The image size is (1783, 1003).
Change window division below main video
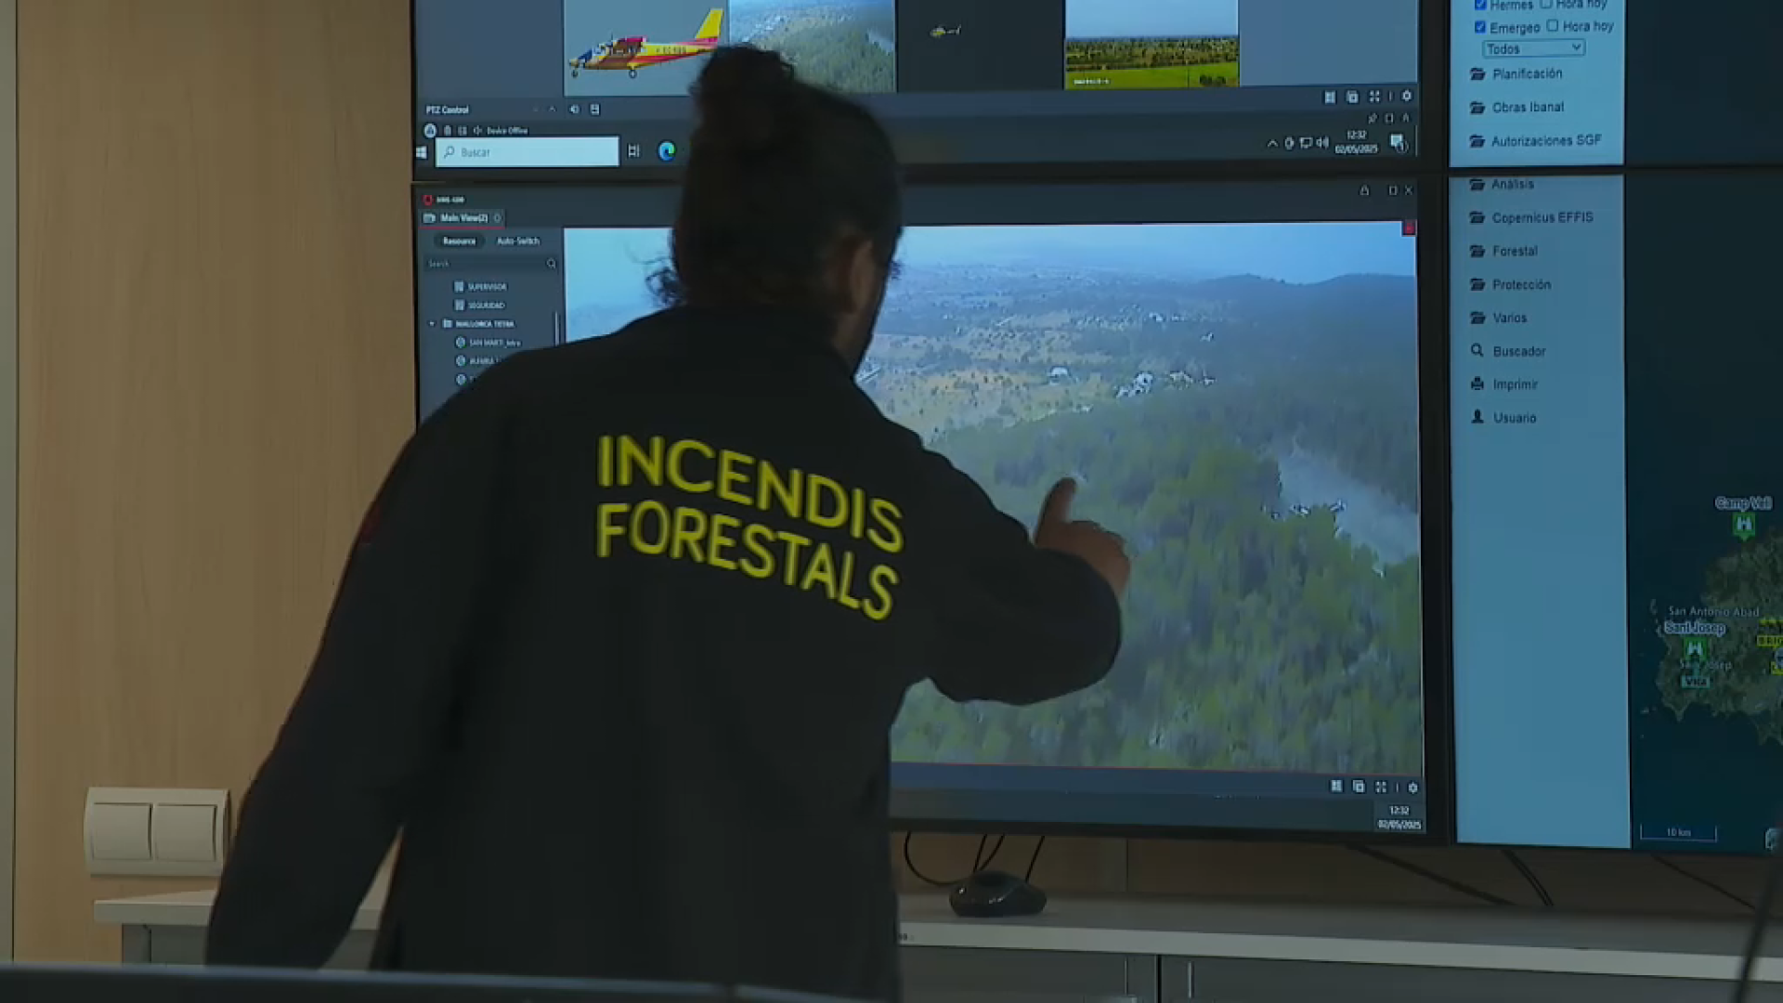click(x=1336, y=786)
